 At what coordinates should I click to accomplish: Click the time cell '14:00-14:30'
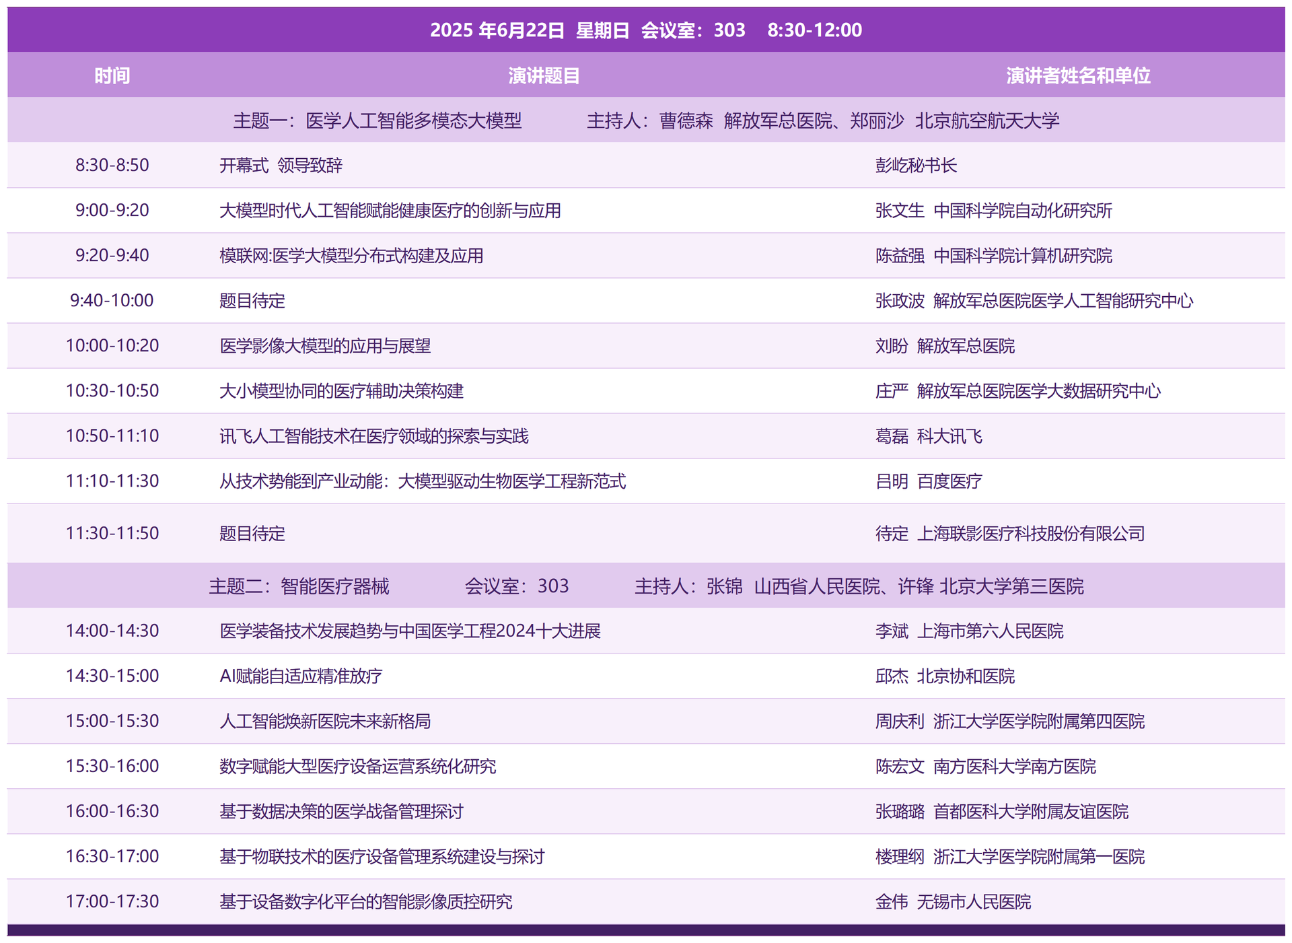pyautogui.click(x=112, y=631)
